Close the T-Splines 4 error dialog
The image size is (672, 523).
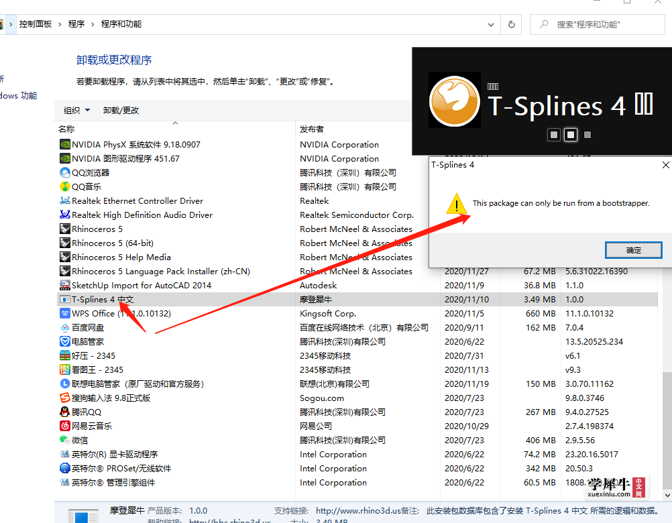click(665, 165)
